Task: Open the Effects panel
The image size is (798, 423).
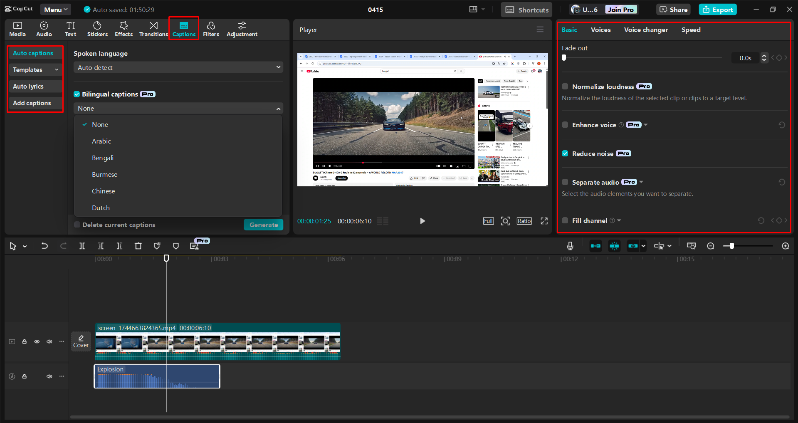Action: pyautogui.click(x=124, y=29)
